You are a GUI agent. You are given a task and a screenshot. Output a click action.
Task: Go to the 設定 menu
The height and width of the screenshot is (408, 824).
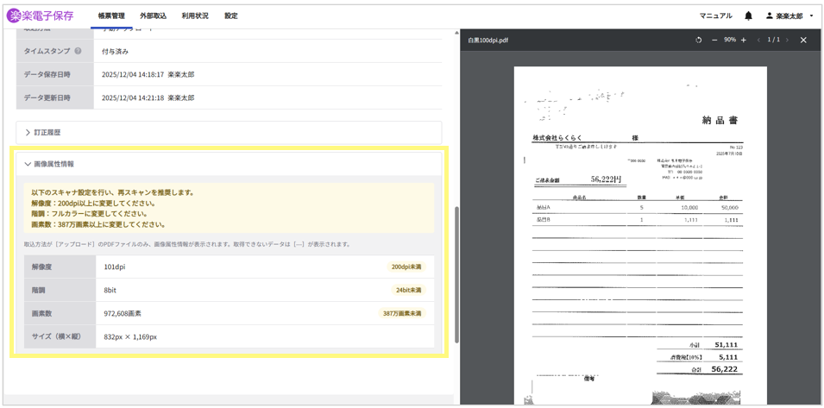click(x=231, y=16)
